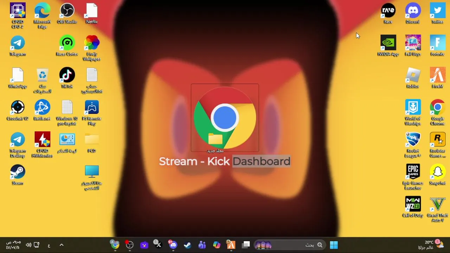Open the Recycle Bin icon
The height and width of the screenshot is (253, 450).
tap(42, 81)
